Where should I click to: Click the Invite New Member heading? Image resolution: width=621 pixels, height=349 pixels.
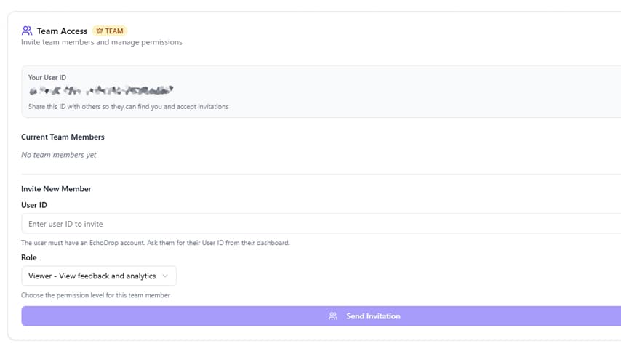coord(56,189)
